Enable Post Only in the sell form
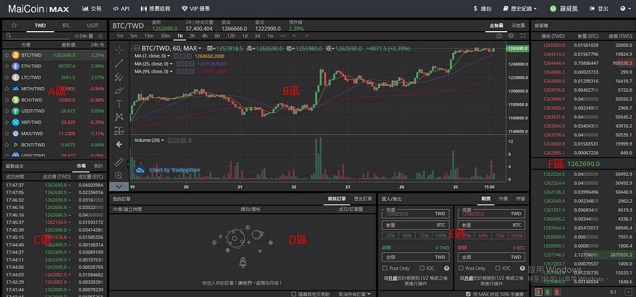This screenshot has width=636, height=297. 461,268
